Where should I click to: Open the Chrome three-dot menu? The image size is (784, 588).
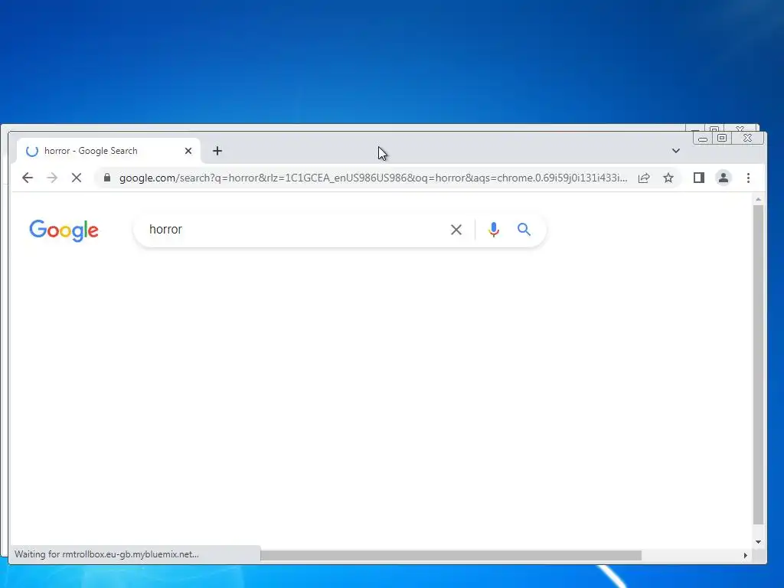(x=749, y=178)
